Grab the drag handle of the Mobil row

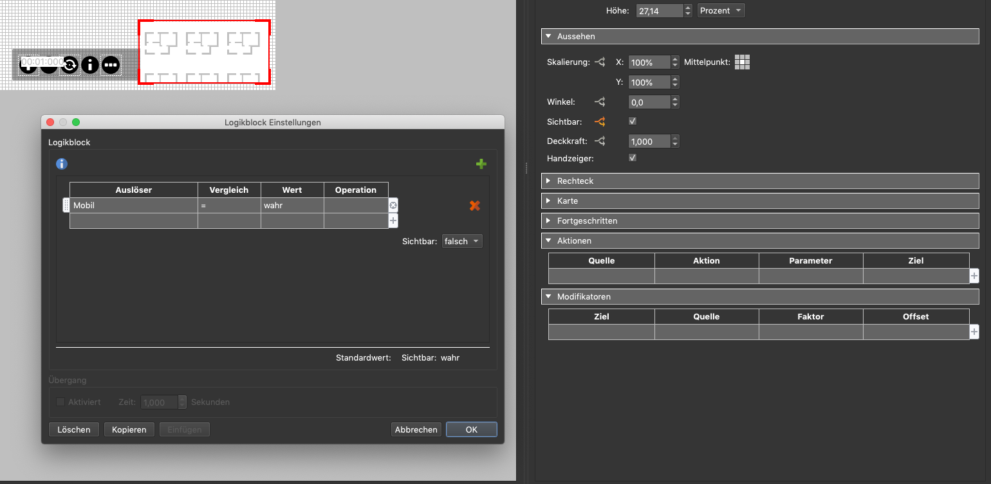click(x=66, y=206)
